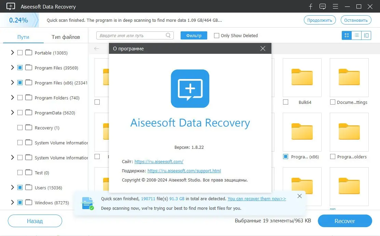This screenshot has height=236, width=380.
Task: Switch to list view
Action: click(x=356, y=35)
